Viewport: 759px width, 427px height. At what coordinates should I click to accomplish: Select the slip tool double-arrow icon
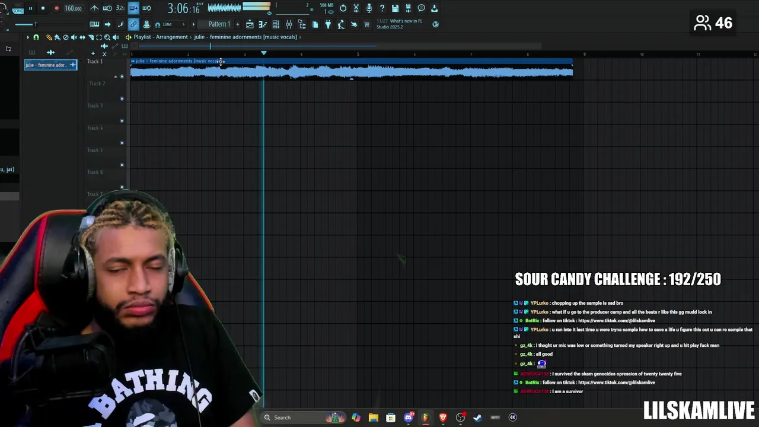pyautogui.click(x=82, y=37)
